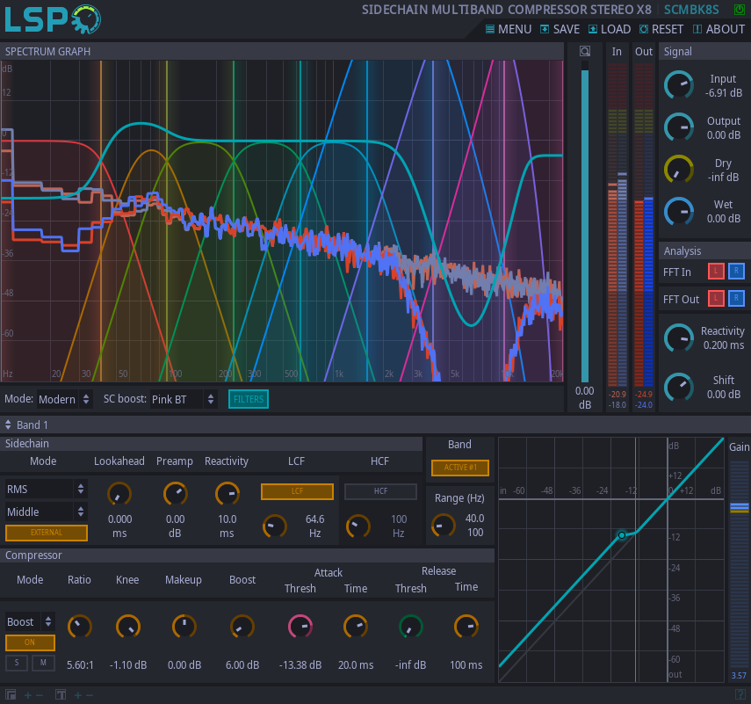Viewport: 751px width, 704px height.
Task: Open the sidechain Middle source dropdown
Action: [46, 512]
